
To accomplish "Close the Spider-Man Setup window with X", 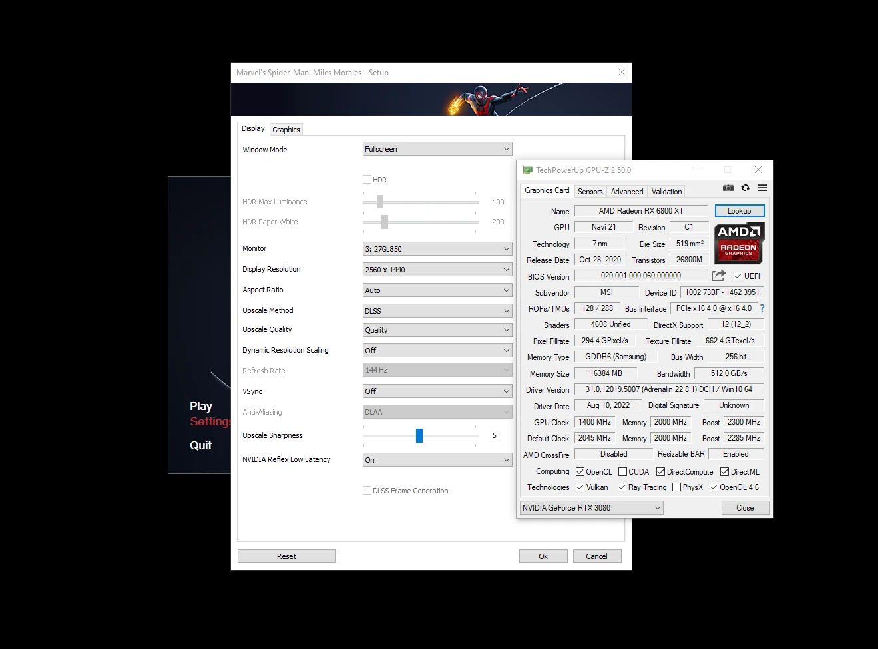I will (x=622, y=72).
